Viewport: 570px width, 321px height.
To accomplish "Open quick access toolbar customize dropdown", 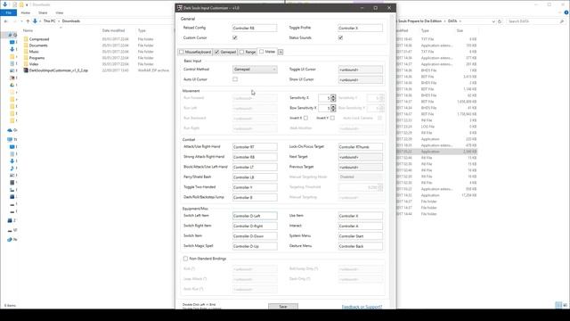I will coord(27,4).
